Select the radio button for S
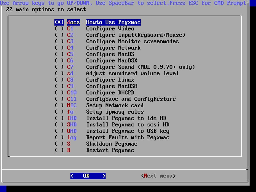This screenshot has width=256, height=192. pos(59,144)
